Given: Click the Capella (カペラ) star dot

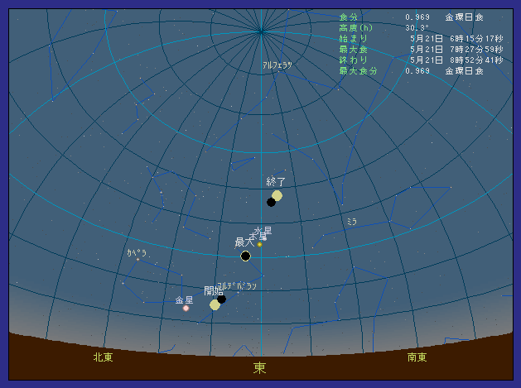Looking at the screenshot, I should coord(138,259).
